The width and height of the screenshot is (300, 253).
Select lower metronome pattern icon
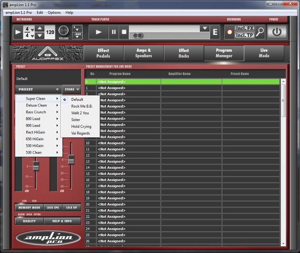pos(77,36)
